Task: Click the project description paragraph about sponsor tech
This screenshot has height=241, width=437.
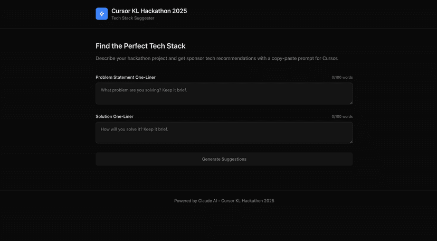Action: point(217,58)
